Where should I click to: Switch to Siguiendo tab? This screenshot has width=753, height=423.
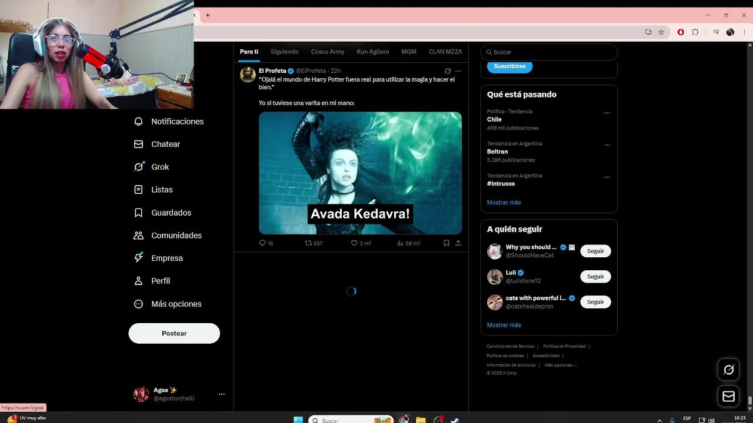click(x=285, y=52)
